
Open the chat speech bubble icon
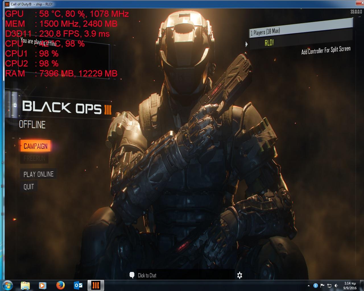pyautogui.click(x=132, y=275)
